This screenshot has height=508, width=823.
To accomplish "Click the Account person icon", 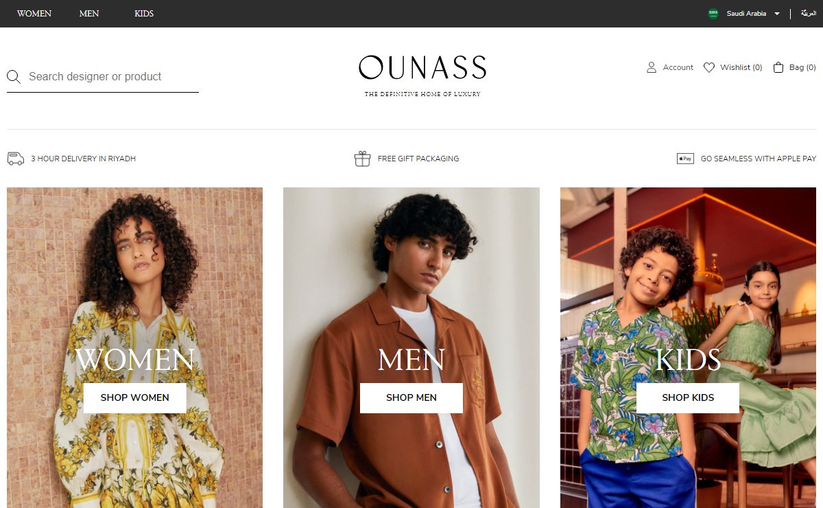I will tap(652, 67).
